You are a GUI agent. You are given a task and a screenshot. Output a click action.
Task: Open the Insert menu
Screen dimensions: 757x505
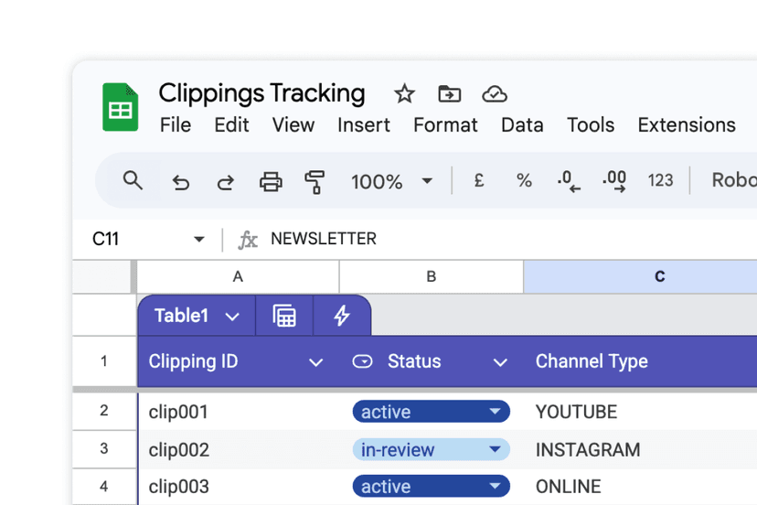[x=364, y=125]
